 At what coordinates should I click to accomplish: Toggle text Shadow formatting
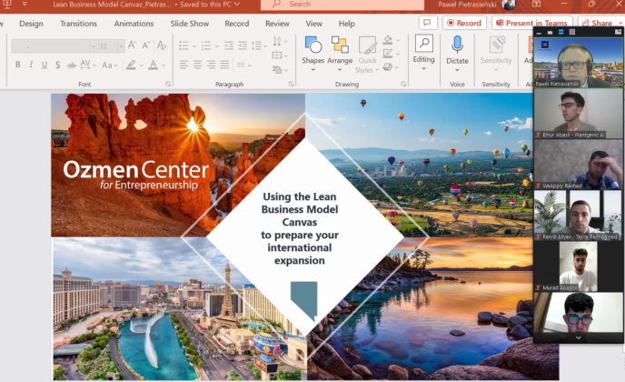(x=58, y=65)
